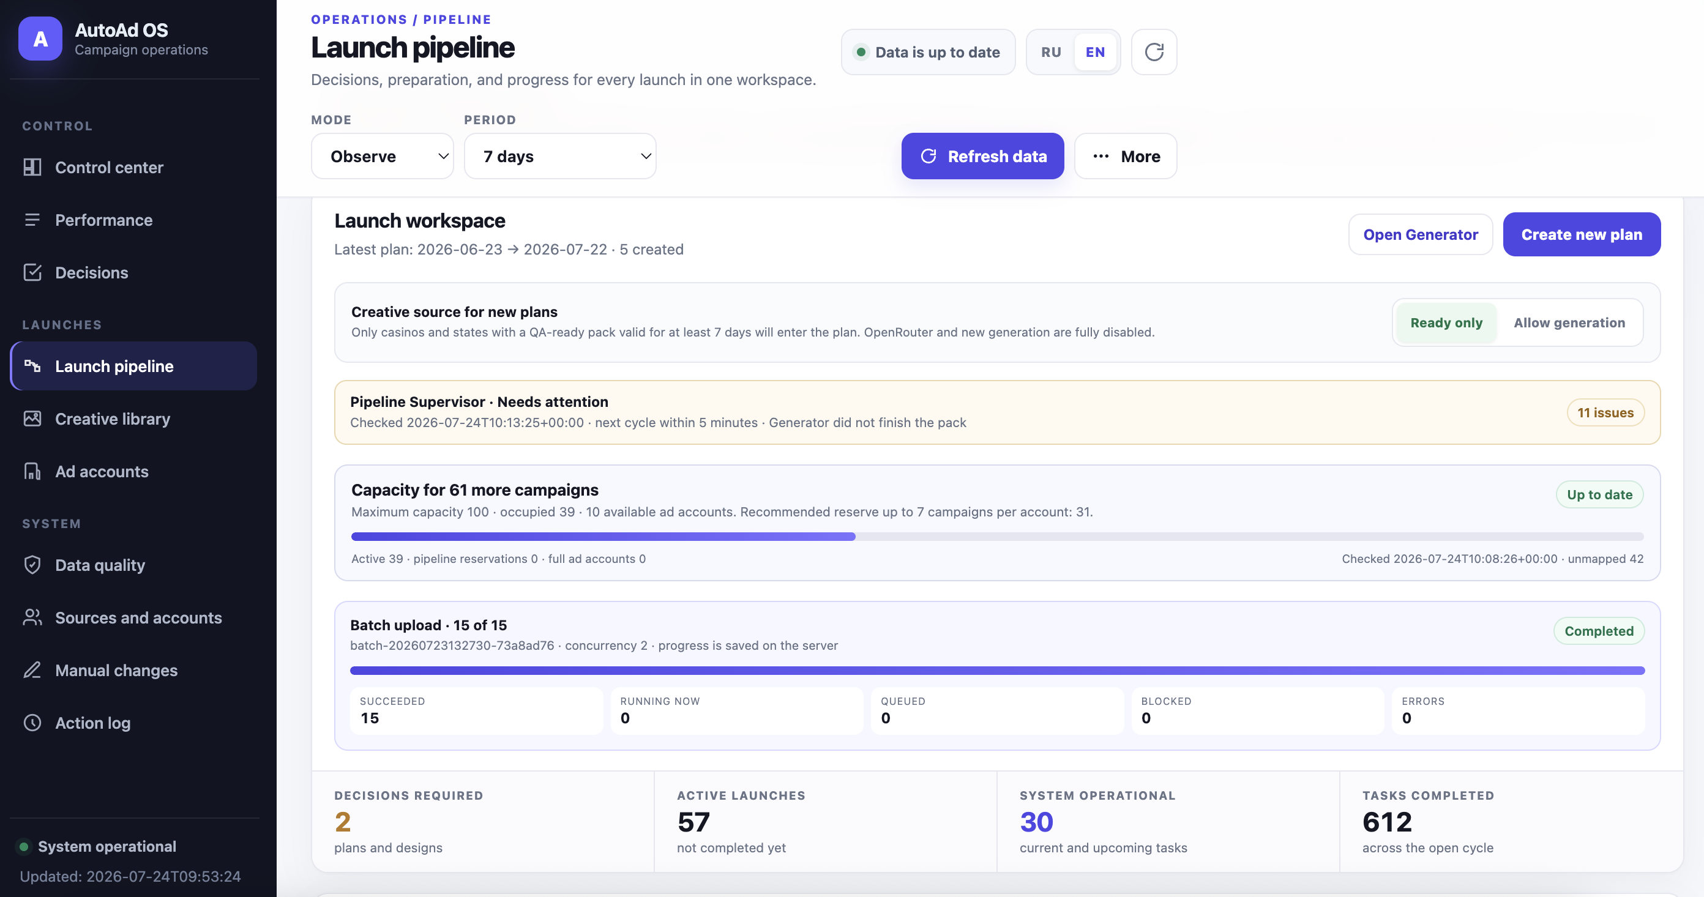Image resolution: width=1704 pixels, height=897 pixels.
Task: Click Open Generator button
Action: [1420, 234]
